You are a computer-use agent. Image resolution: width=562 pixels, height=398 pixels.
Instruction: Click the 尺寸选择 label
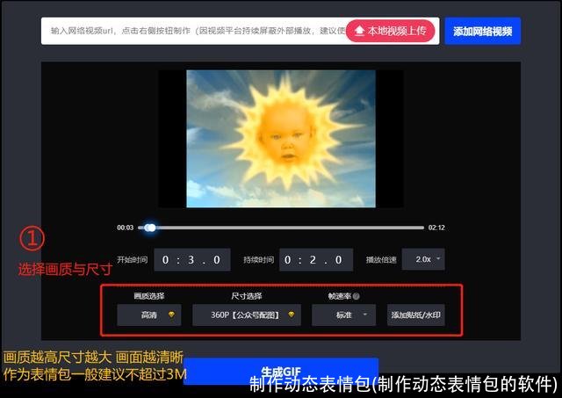(x=246, y=296)
